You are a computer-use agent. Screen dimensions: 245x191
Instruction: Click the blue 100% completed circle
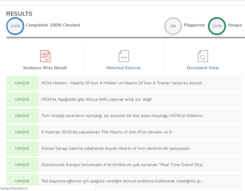[x=15, y=26]
